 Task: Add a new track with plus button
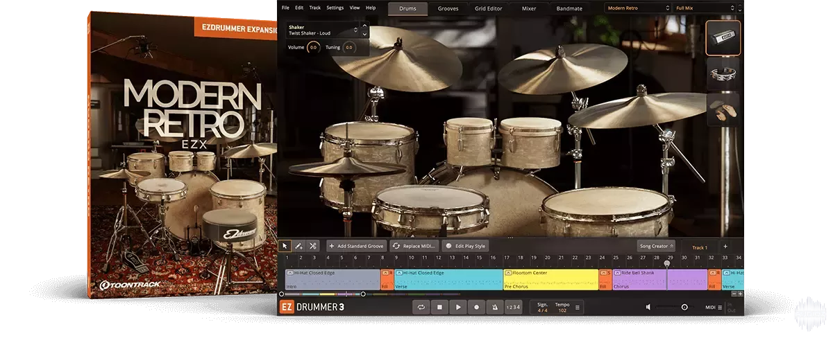725,246
